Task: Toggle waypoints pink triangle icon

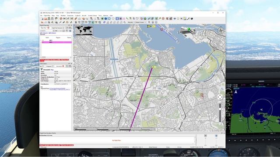Action: [124, 19]
